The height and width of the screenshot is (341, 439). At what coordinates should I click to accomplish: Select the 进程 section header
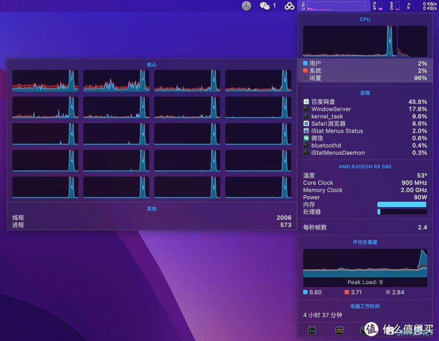pos(365,93)
